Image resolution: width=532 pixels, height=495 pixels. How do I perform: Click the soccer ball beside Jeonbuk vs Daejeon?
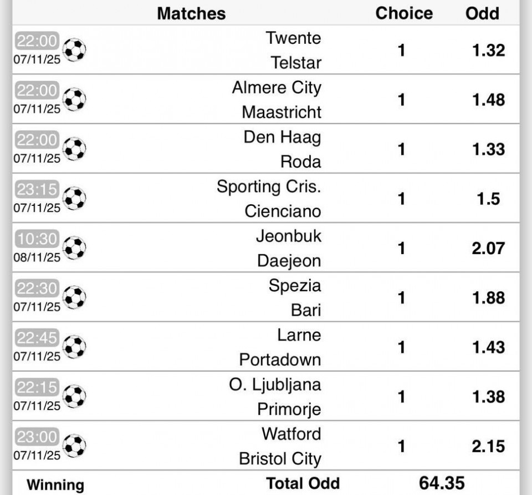pyautogui.click(x=74, y=248)
